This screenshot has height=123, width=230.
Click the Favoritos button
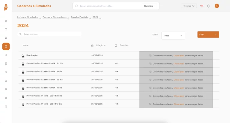click(x=189, y=6)
